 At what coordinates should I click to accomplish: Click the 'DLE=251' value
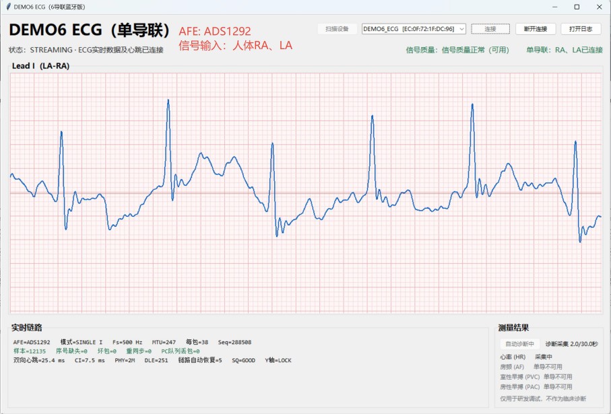pos(156,360)
